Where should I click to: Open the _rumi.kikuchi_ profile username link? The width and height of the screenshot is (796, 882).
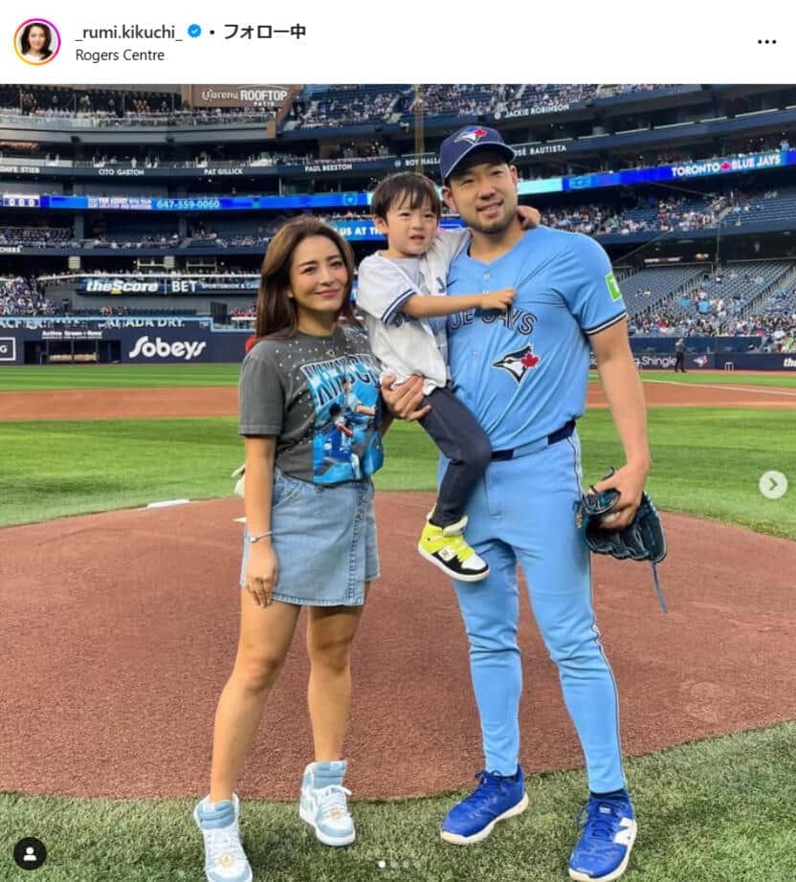[129, 33]
